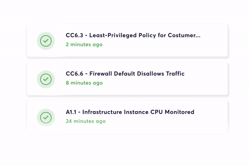Expand the truncated ellipsis in the CC6.3 title
249x166 pixels.
(198, 36)
